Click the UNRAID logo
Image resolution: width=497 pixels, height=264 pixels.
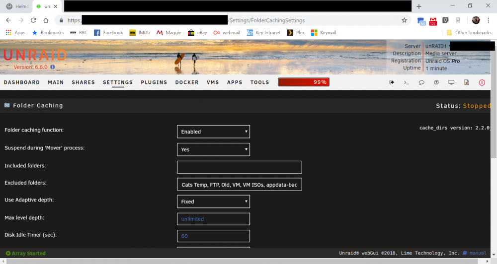point(35,55)
